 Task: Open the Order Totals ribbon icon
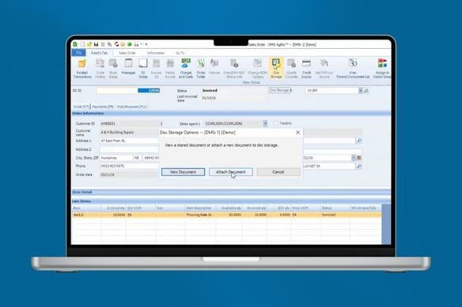tap(201, 69)
